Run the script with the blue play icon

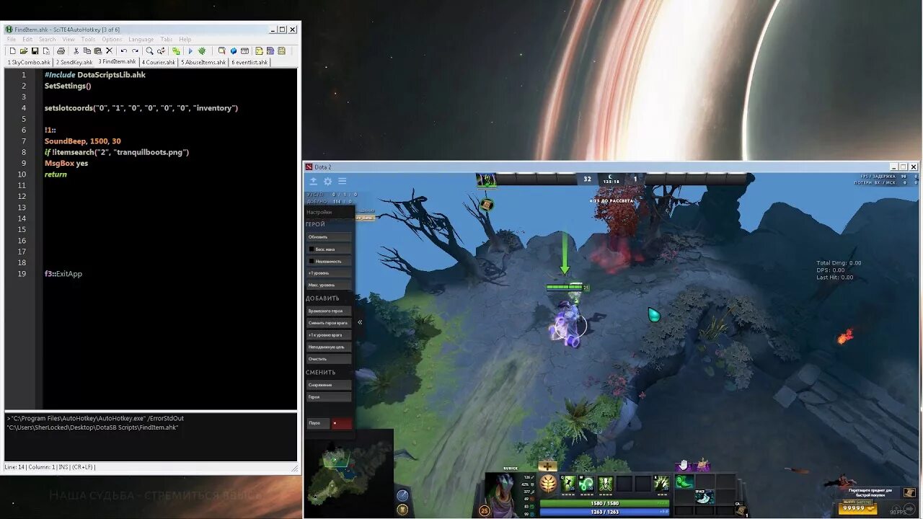point(190,51)
